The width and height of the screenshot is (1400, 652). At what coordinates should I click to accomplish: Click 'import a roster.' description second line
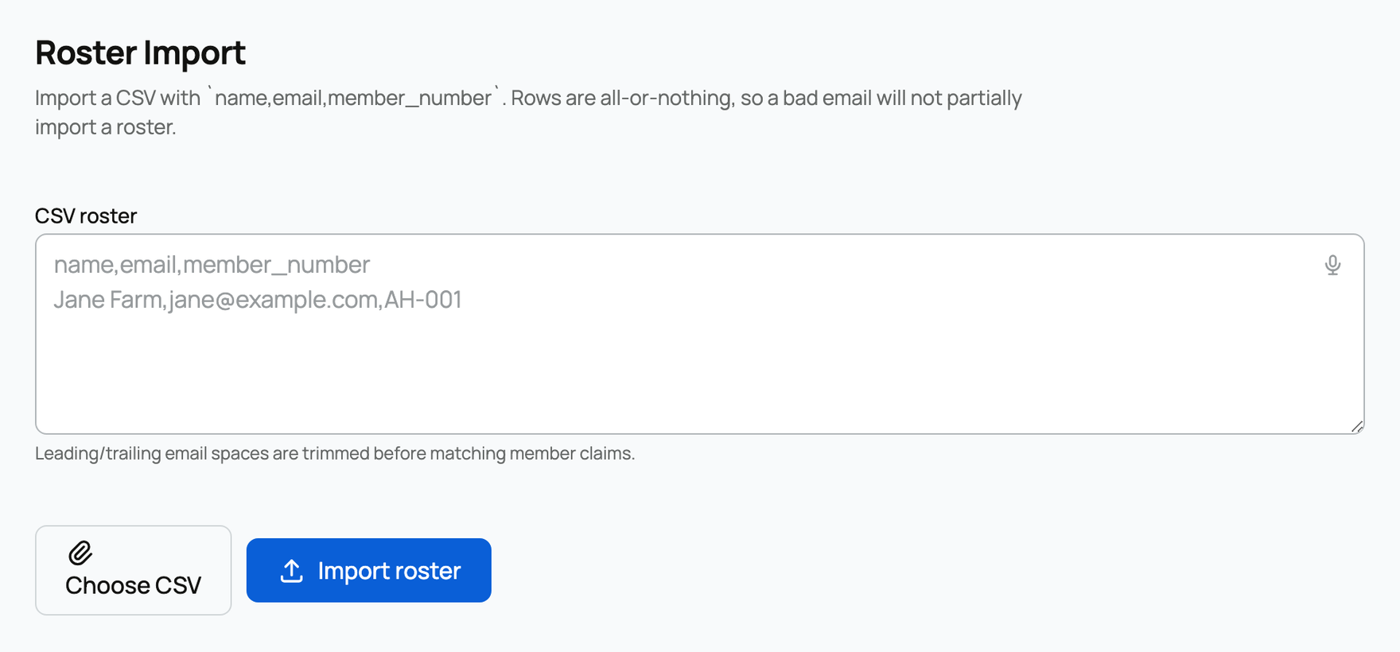click(106, 127)
